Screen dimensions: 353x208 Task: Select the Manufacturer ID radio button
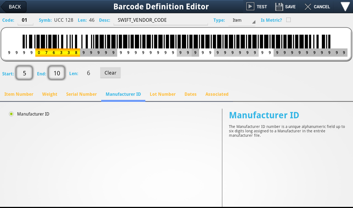pos(11,114)
